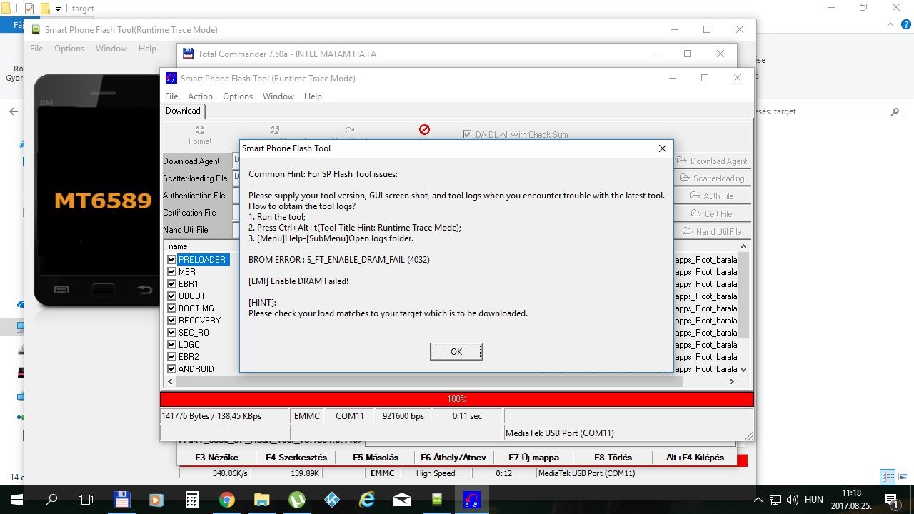The image size is (914, 514).
Task: Click F5 Másolás button in Total Commander
Action: 376,458
